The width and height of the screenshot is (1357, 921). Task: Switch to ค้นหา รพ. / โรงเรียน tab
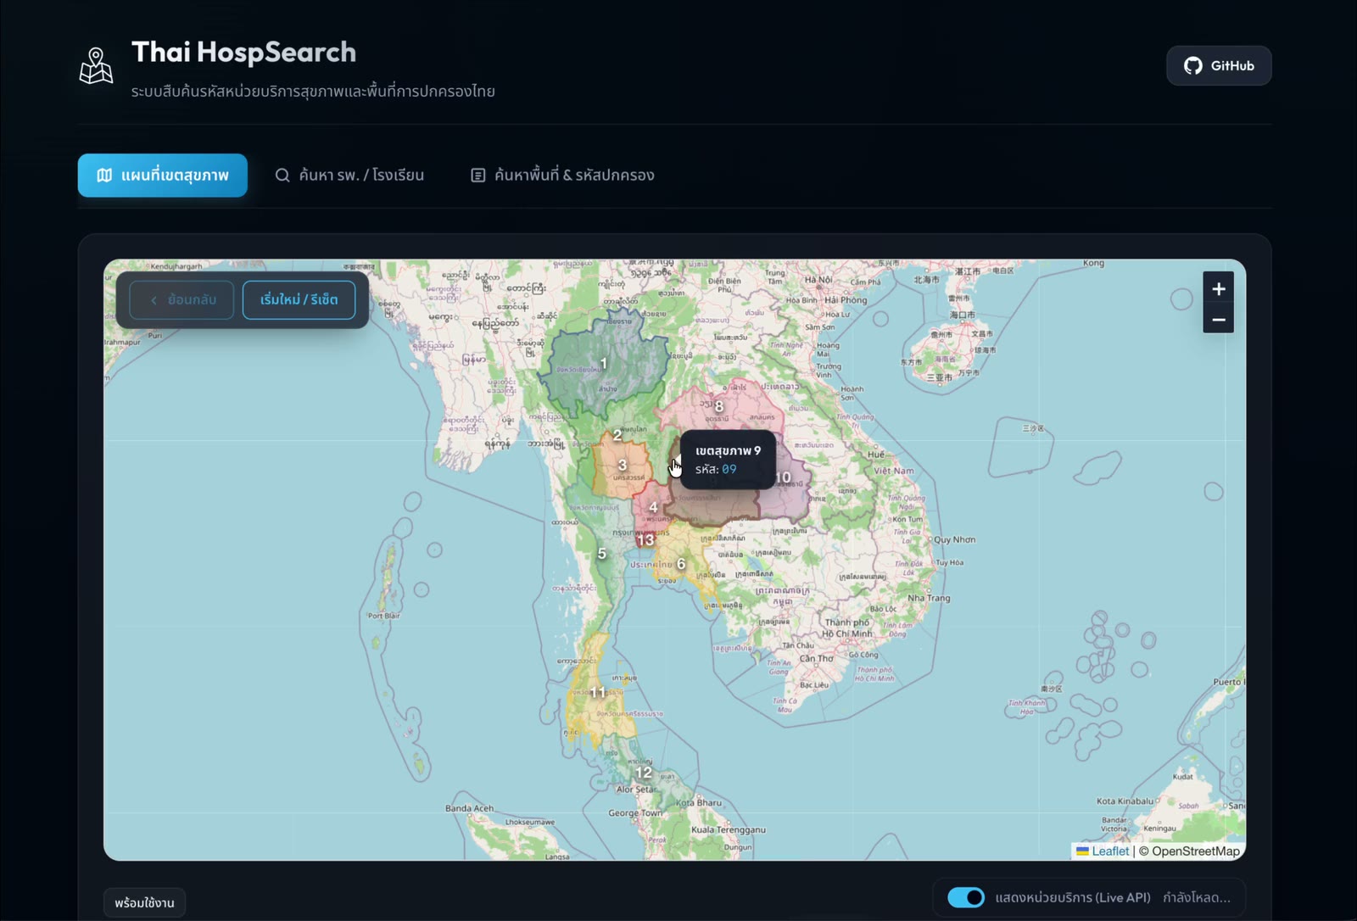click(349, 176)
